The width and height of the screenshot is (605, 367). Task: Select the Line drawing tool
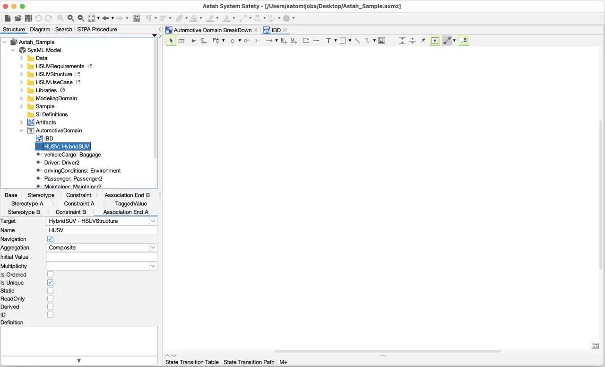click(x=357, y=41)
